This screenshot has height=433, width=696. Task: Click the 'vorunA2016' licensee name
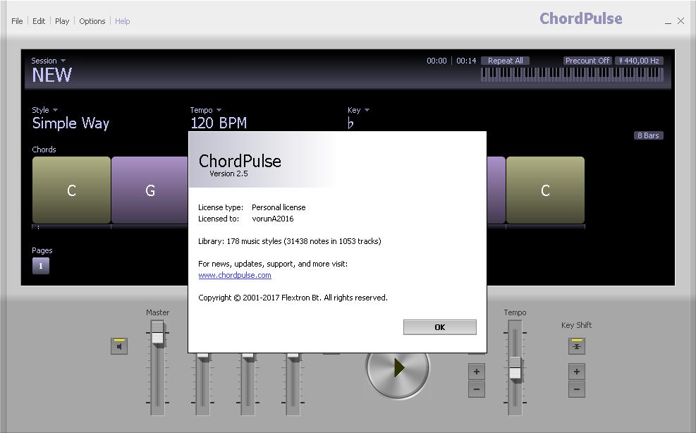click(x=272, y=219)
